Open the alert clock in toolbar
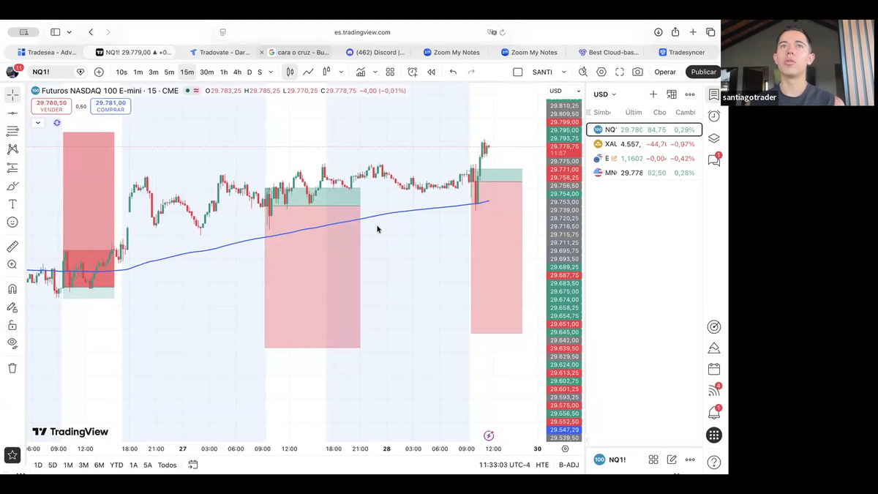878x494 pixels. click(x=413, y=72)
